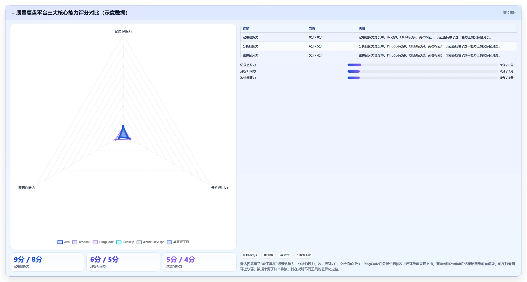Viewport: 527px width, 282px height.
Task: Click radar axis label 分析归因力
Action: point(219,188)
